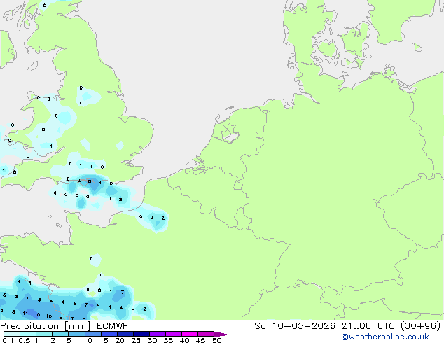The height and width of the screenshot is (343, 444).
Task: Pick the 25–30 mm navy legend swatch
Action: click(141, 334)
